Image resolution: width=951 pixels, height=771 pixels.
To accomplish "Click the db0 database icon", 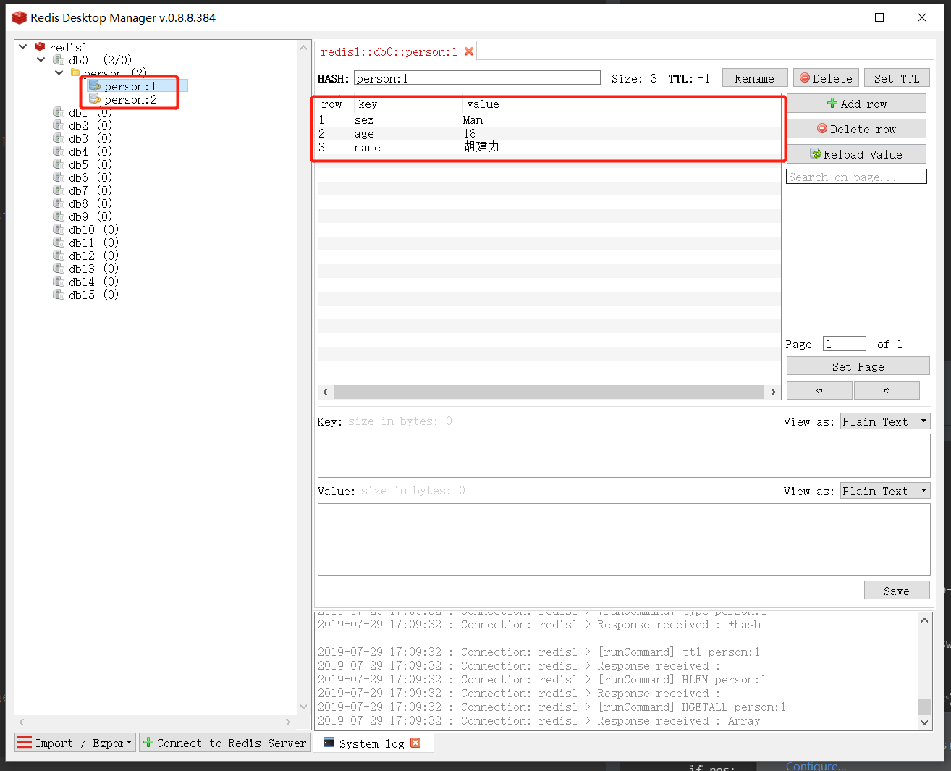I will [x=59, y=60].
